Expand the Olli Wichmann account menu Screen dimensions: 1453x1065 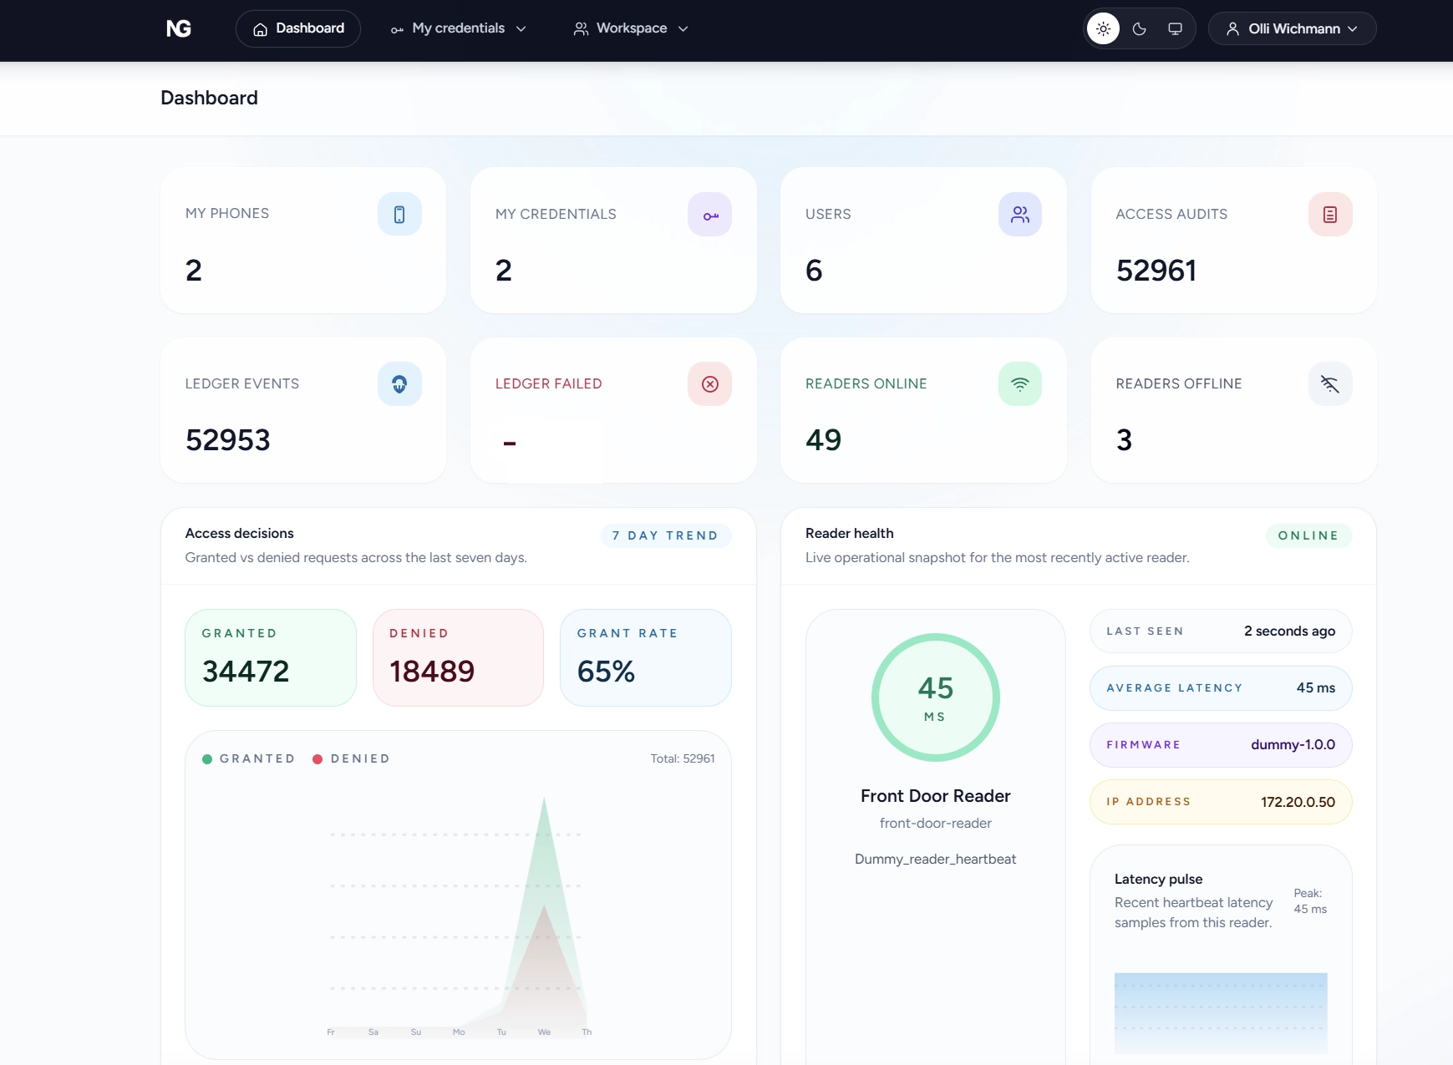(x=1290, y=28)
